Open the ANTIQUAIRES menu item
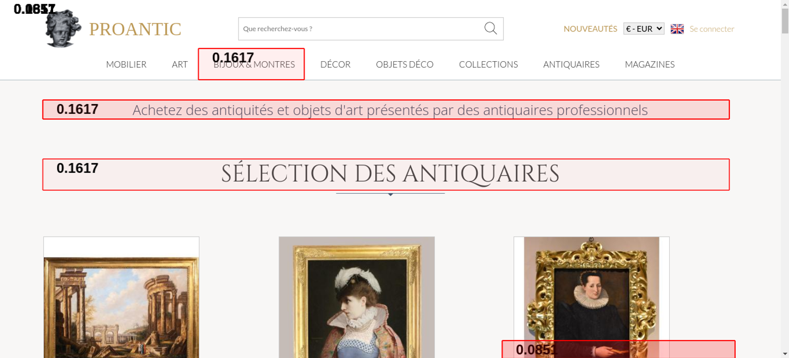The image size is (789, 358). (x=571, y=64)
